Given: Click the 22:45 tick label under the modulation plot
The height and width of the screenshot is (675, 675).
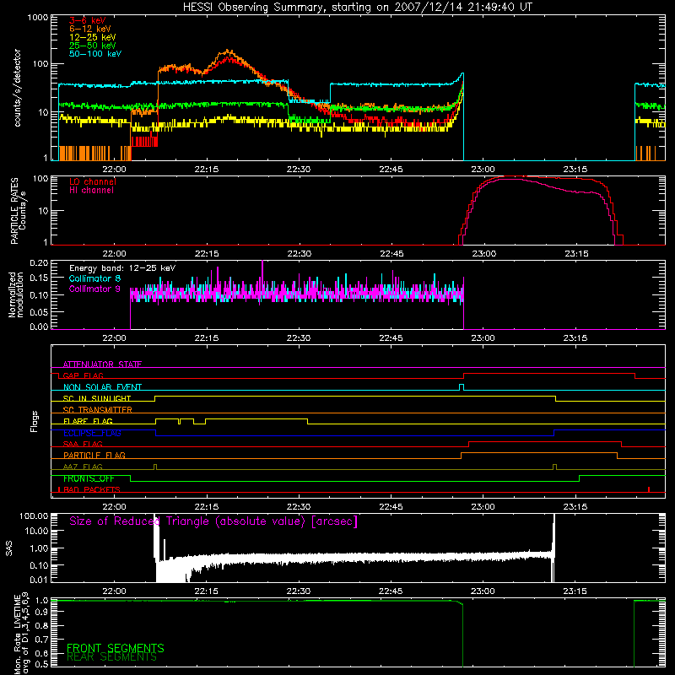Looking at the screenshot, I should coord(391,338).
